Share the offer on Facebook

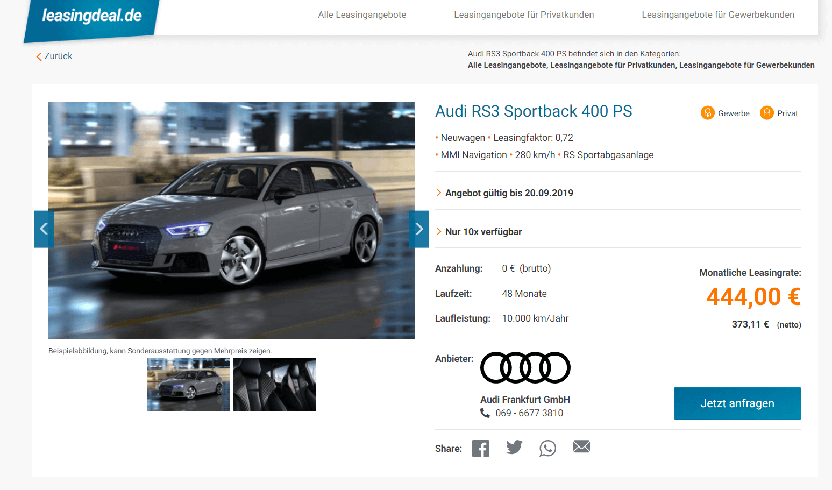coord(481,448)
